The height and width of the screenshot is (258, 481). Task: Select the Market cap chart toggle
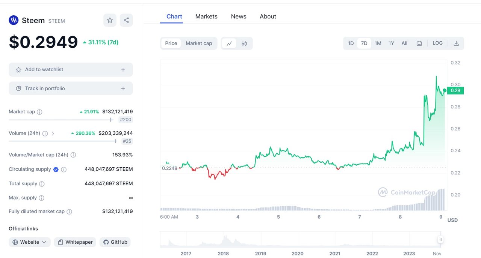tap(199, 43)
